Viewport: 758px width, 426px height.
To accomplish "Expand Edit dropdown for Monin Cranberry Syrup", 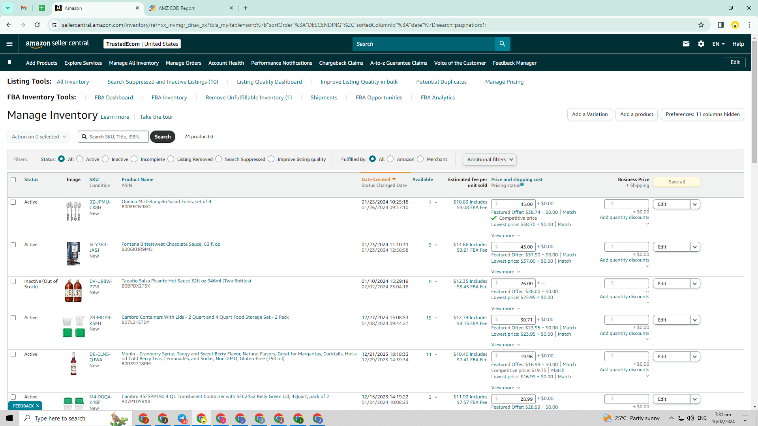I will [x=695, y=357].
